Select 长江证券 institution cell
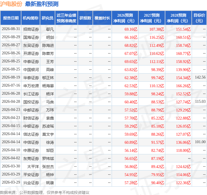Image resolution: width=207 pixels, height=195 pixels. click(31, 94)
